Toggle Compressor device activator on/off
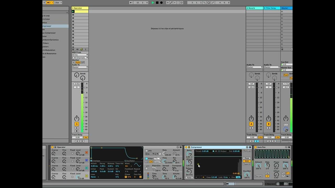This screenshot has height=188, width=335. pos(186,147)
